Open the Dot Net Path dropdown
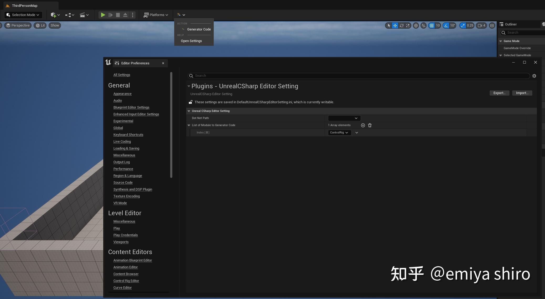This screenshot has height=299, width=545. 344,118
